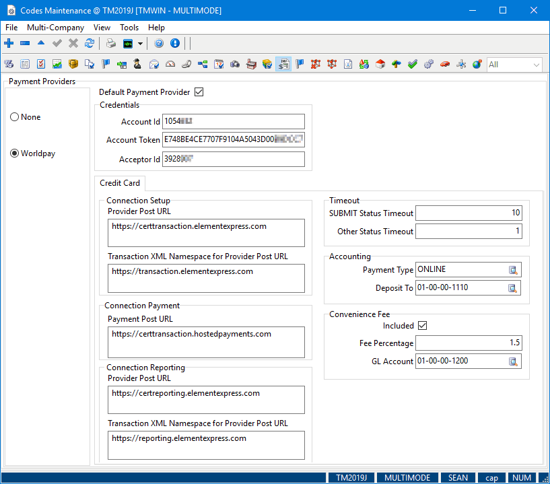Click the Account Id text field
550x484 pixels.
click(234, 122)
